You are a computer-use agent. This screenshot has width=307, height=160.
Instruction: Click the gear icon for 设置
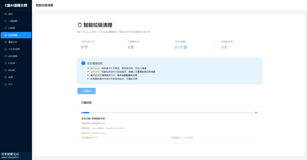[5, 77]
